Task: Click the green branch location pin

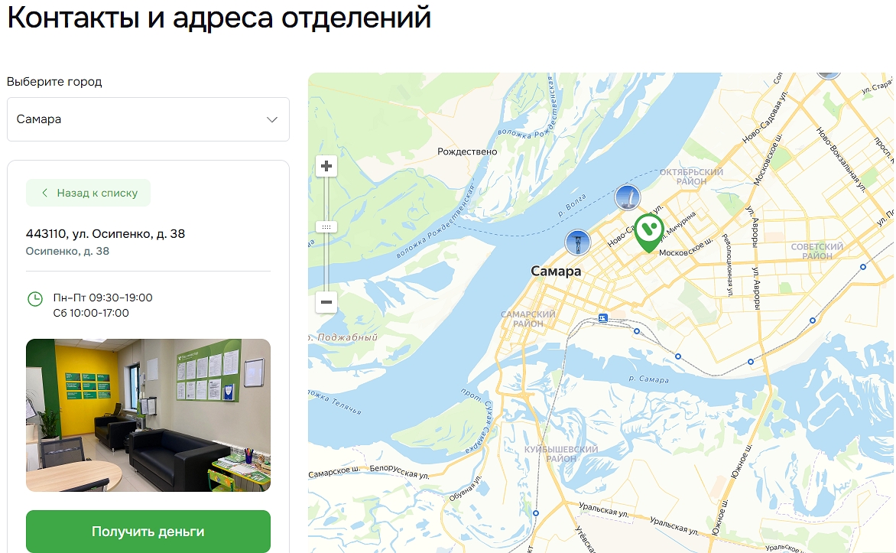Action: coord(648,233)
